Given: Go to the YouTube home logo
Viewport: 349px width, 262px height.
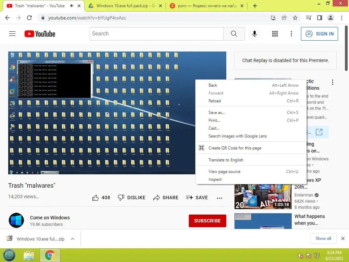Looking at the screenshot, I should pyautogui.click(x=40, y=34).
